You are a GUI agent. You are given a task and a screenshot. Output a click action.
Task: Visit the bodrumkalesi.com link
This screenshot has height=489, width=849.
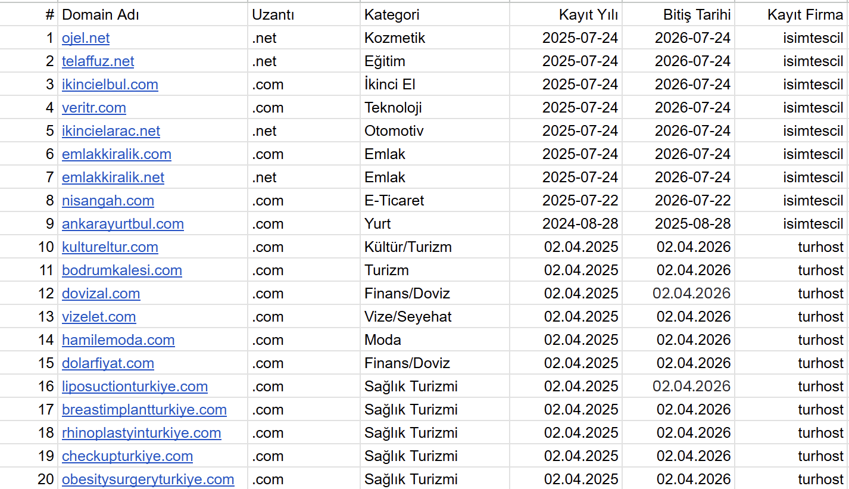(x=122, y=270)
